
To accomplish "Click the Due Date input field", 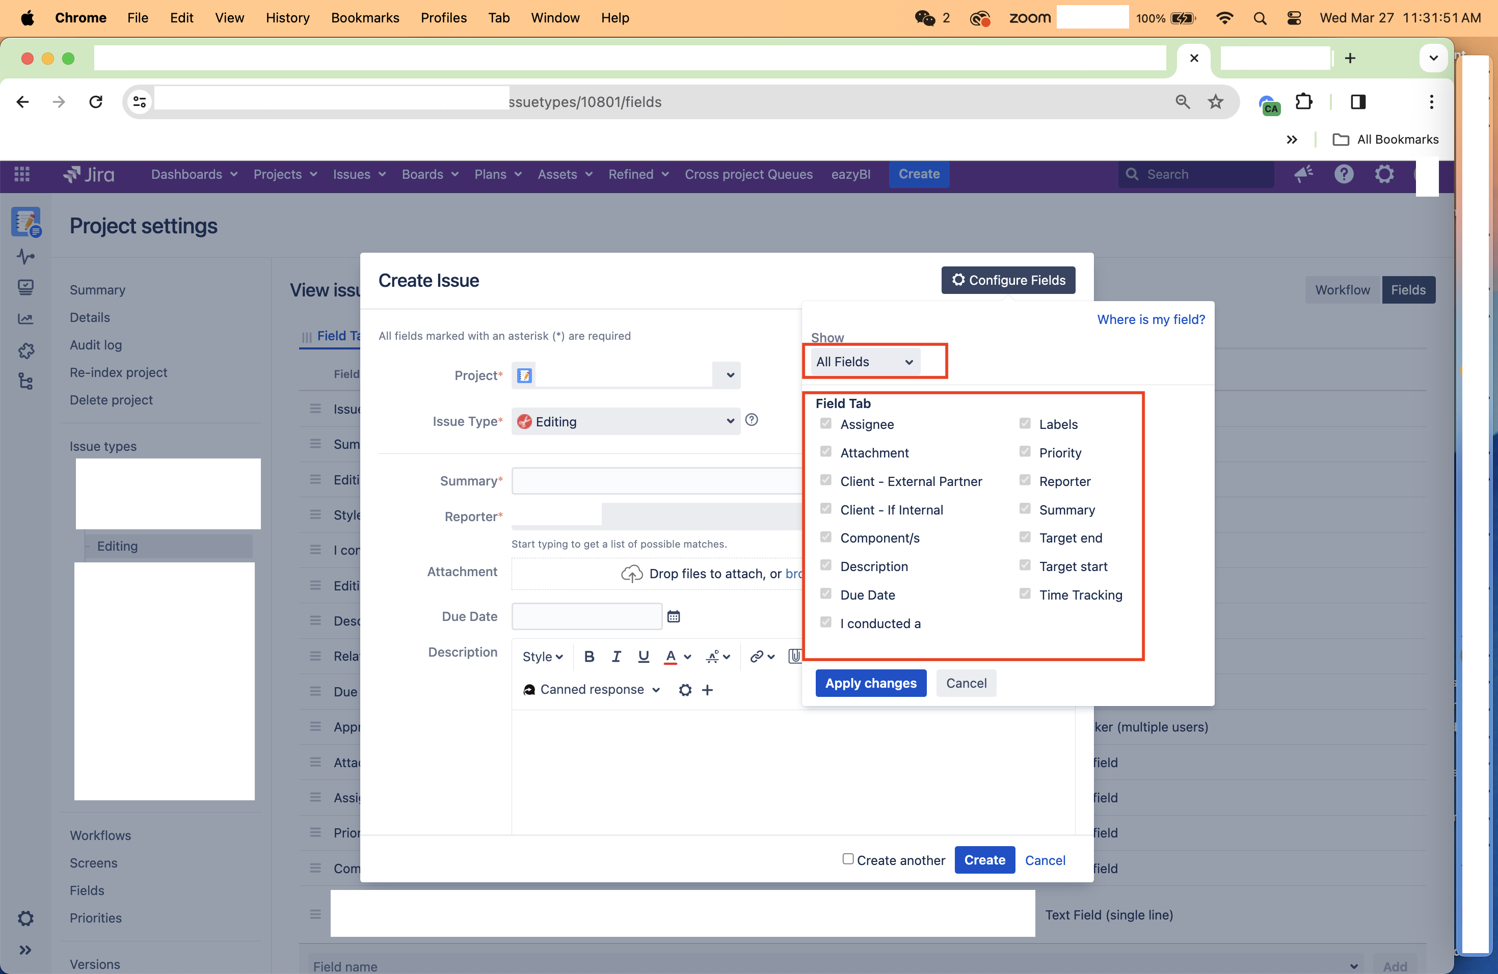I will [586, 616].
